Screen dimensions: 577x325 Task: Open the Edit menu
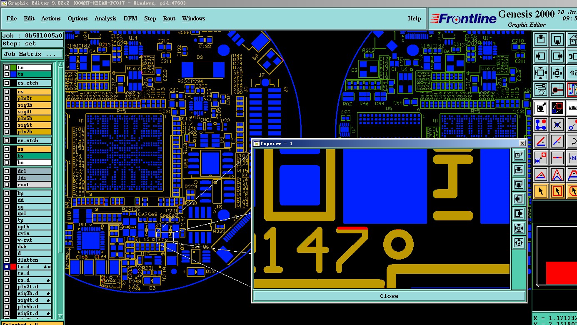pyautogui.click(x=29, y=18)
